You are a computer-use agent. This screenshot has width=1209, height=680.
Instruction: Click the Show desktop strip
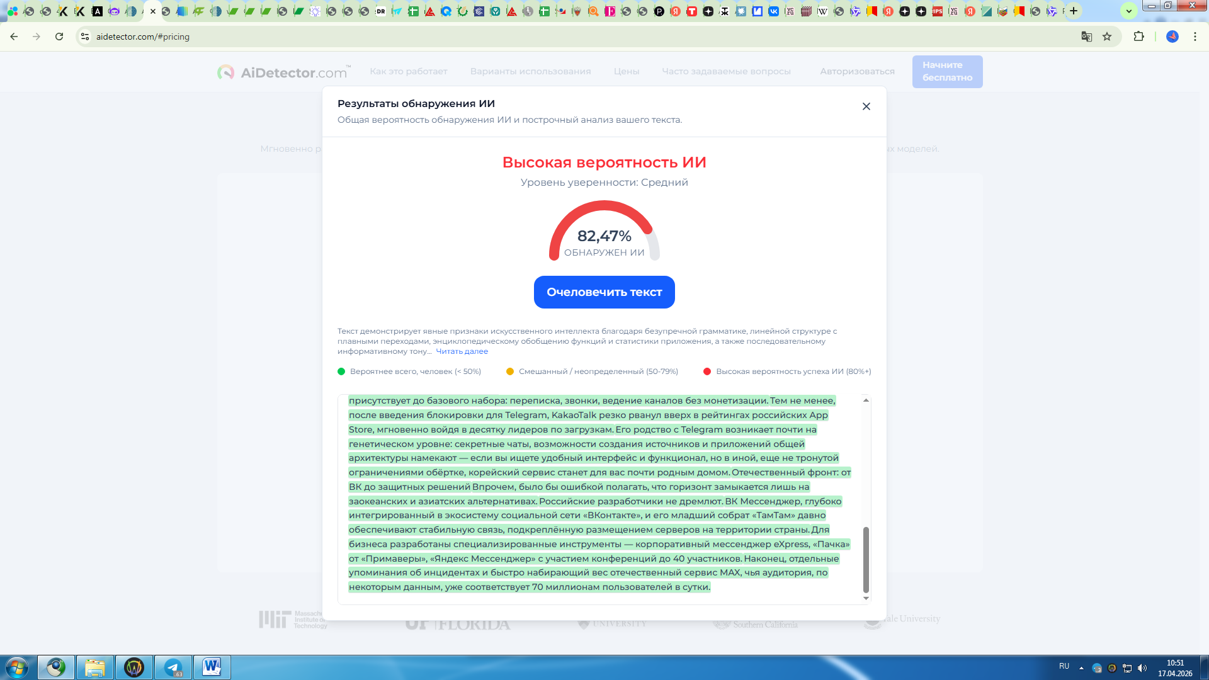coord(1204,667)
